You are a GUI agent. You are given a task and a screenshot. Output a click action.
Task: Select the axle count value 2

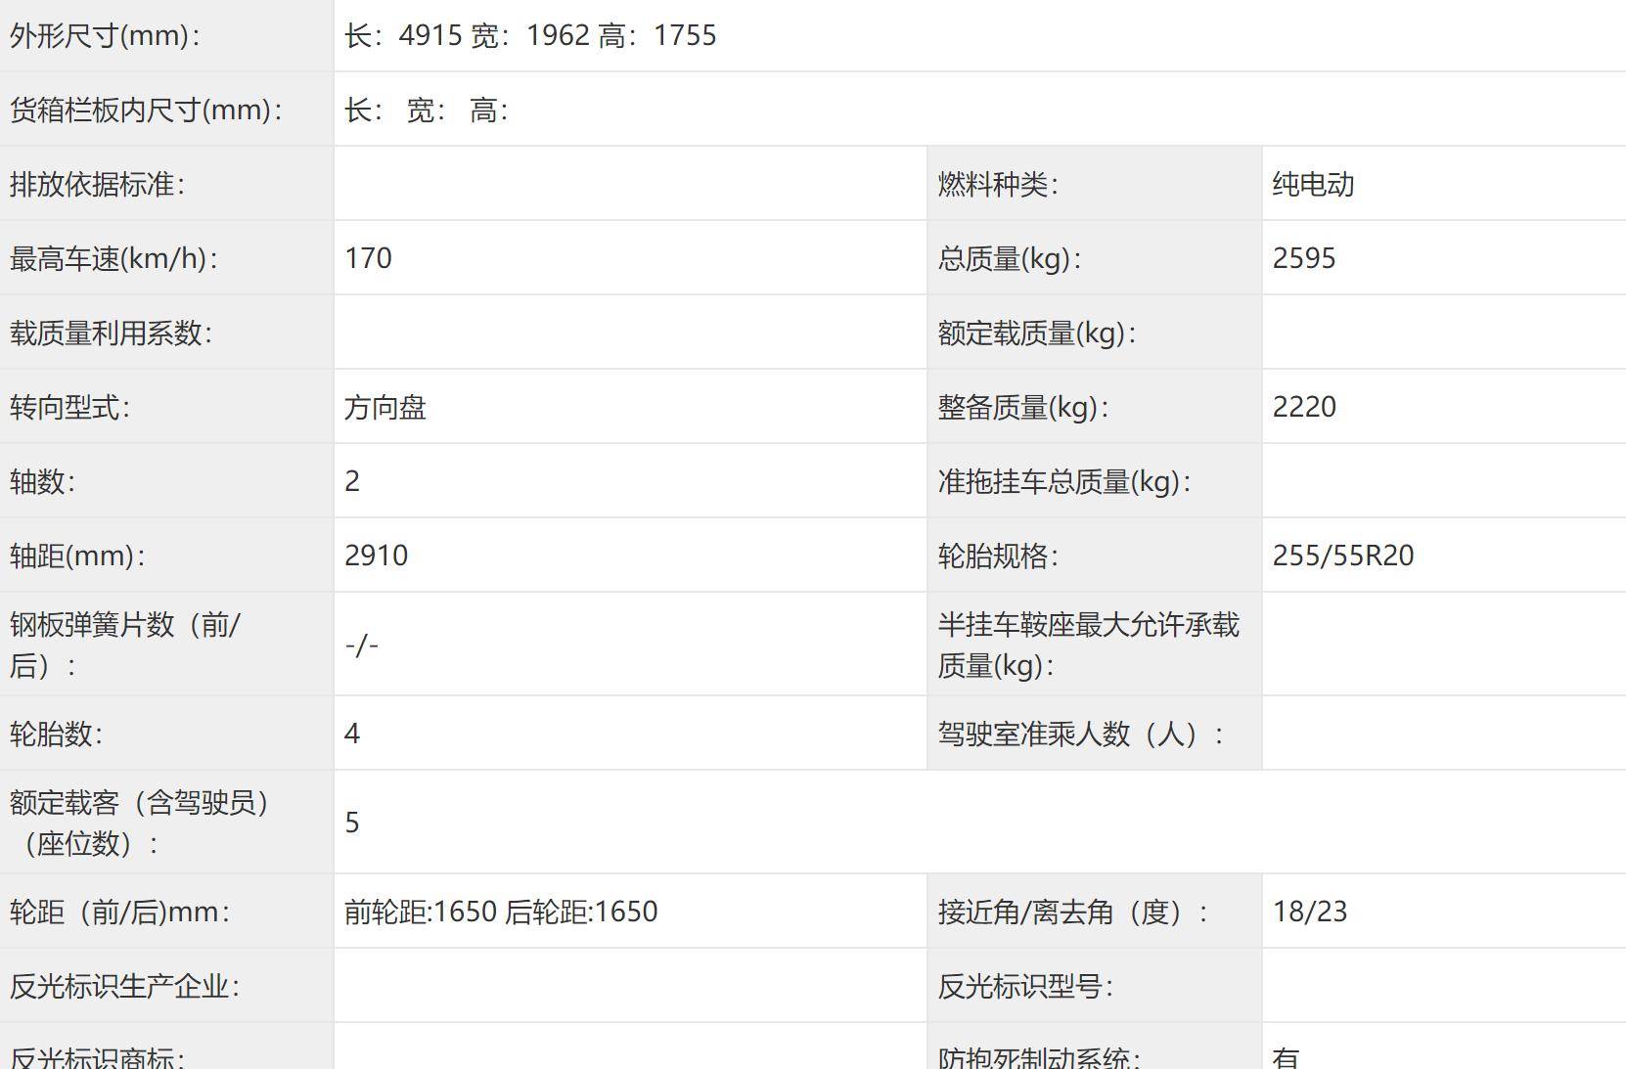pos(354,481)
